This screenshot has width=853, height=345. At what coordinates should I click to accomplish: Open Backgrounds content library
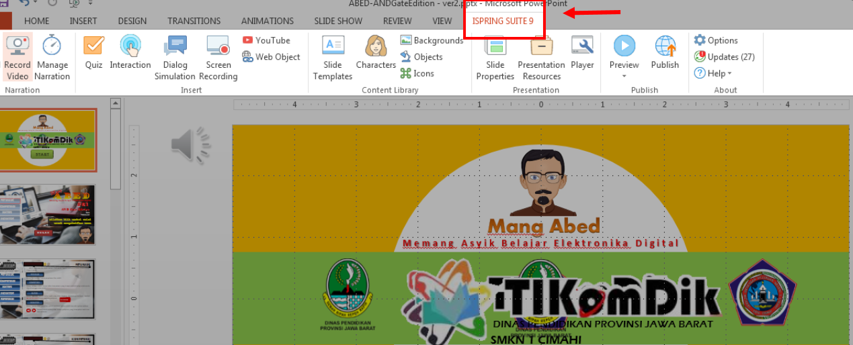click(432, 40)
